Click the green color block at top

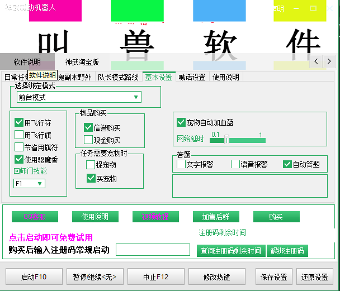137,11
